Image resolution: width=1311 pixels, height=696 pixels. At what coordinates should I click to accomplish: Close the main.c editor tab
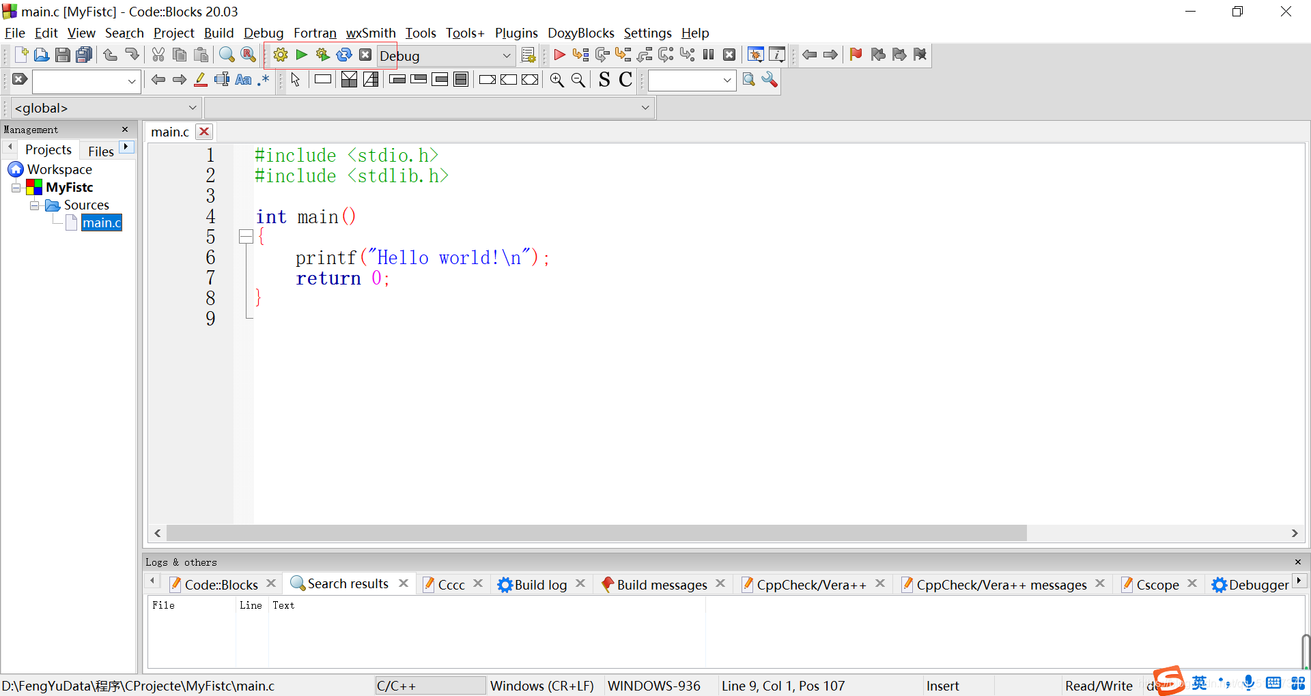tap(204, 132)
